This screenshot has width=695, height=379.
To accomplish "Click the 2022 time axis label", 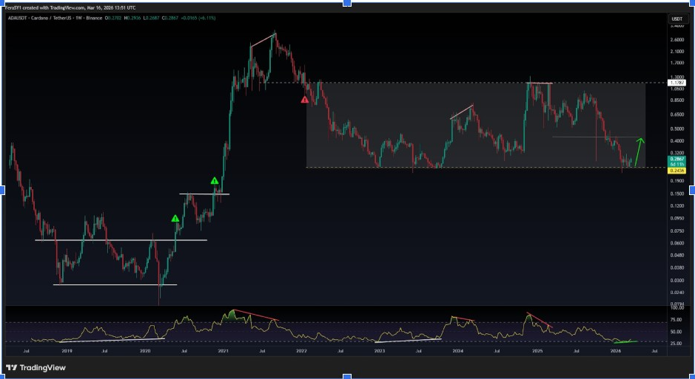I will coord(301,351).
